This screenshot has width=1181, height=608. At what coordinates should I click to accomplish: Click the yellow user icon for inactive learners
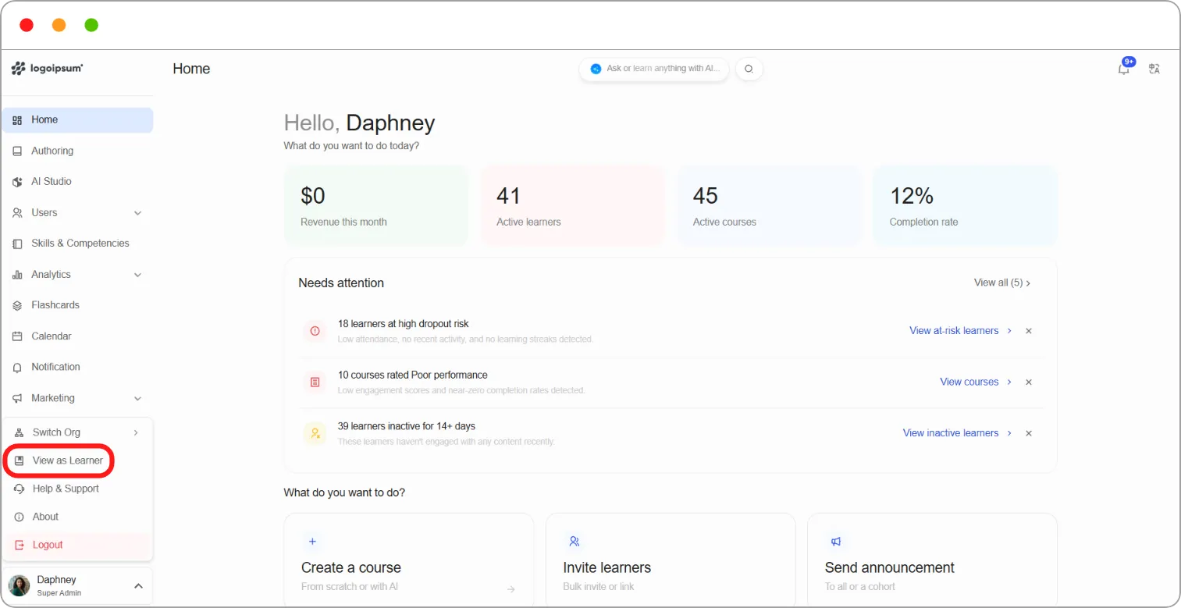[x=315, y=433]
